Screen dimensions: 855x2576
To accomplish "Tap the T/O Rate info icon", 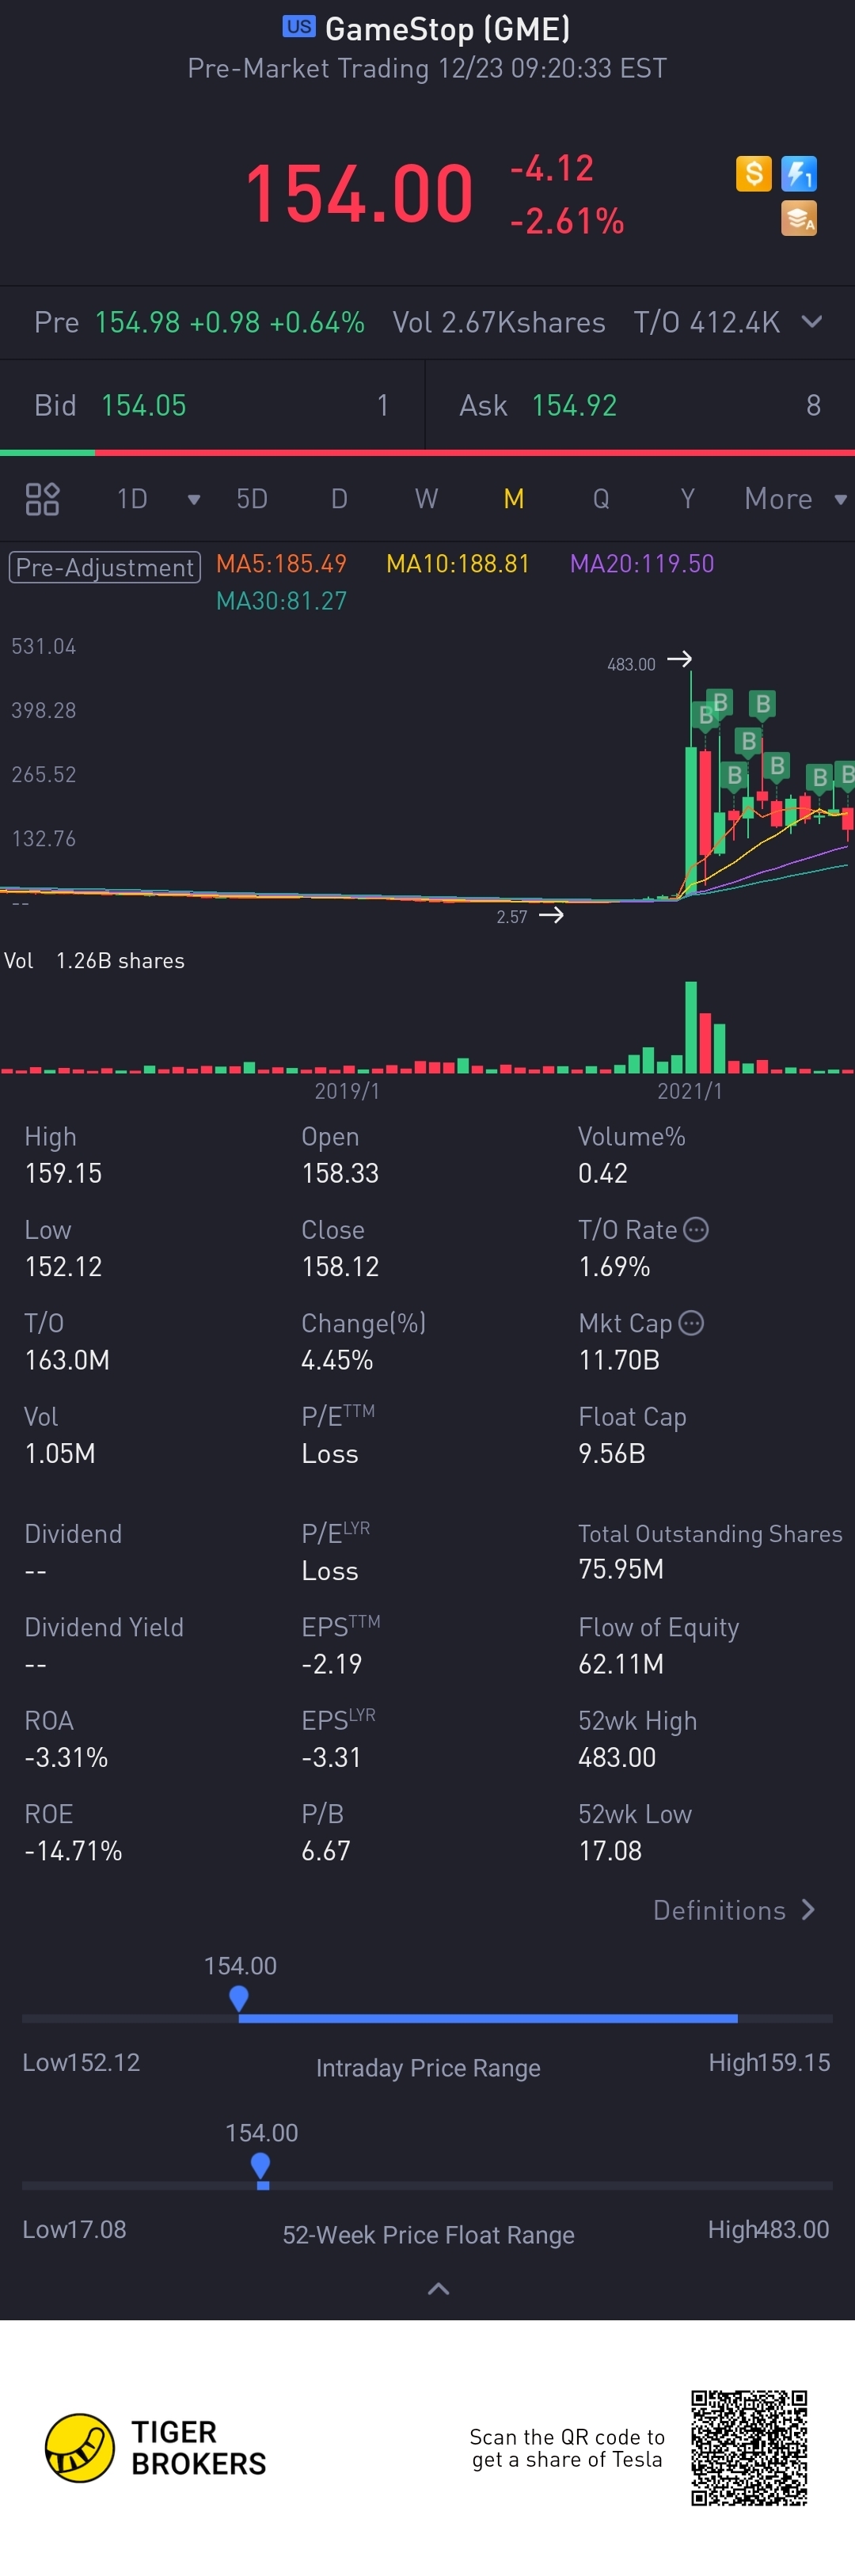I will click(x=696, y=1230).
